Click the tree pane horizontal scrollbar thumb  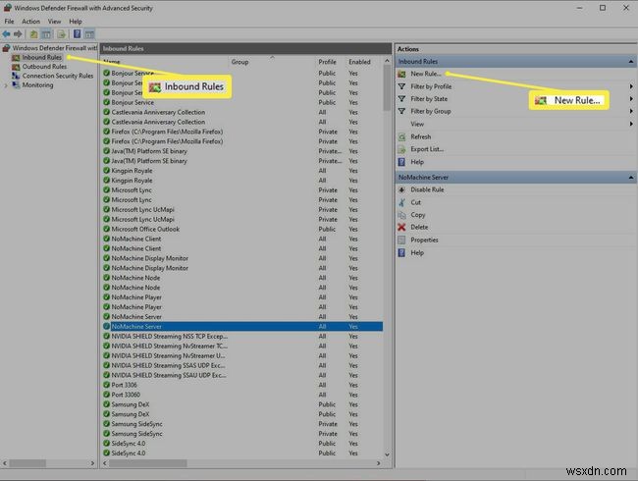click(x=28, y=463)
